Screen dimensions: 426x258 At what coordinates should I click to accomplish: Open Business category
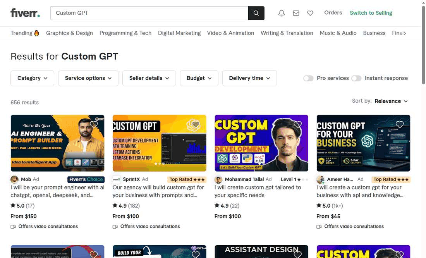374,33
